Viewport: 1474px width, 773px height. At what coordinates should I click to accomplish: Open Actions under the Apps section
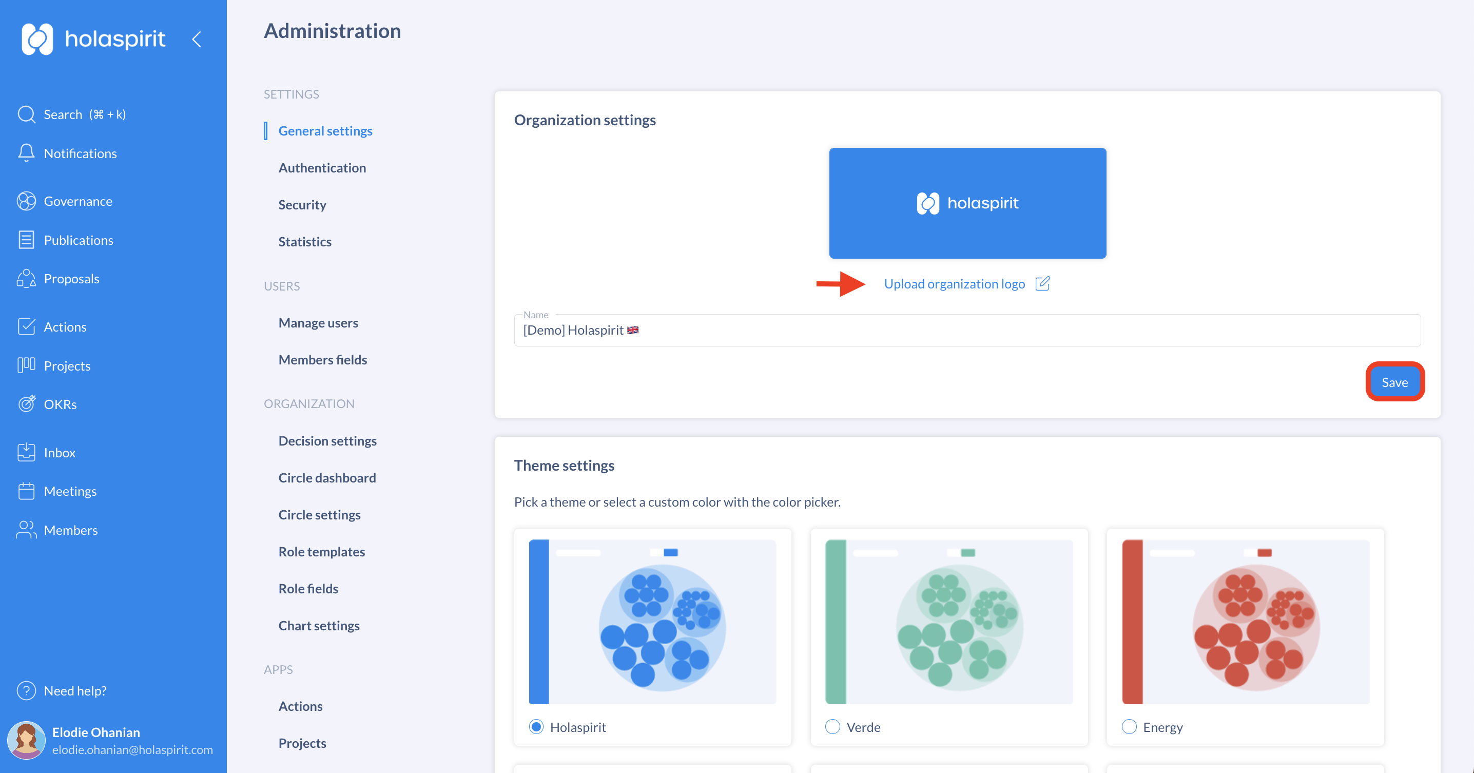tap(300, 706)
